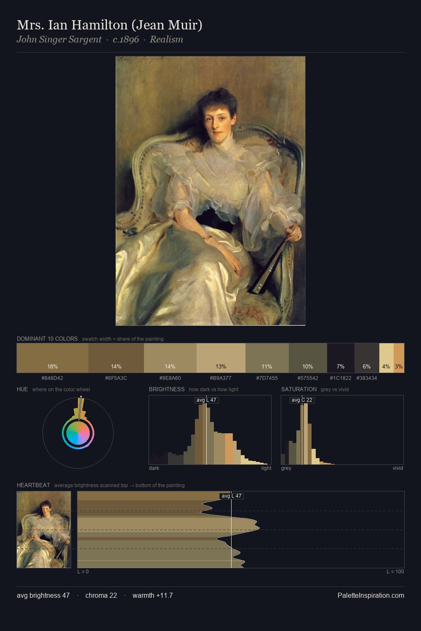Click the hex code #7D7455
421x631 pixels.
(x=267, y=378)
